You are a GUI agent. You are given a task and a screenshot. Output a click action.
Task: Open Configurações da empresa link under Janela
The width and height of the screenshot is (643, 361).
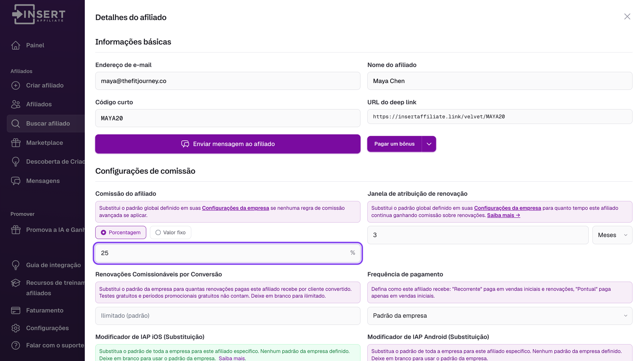(508, 208)
